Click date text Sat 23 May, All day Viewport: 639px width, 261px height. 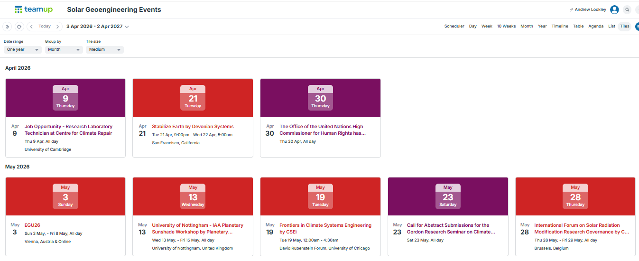[425, 240]
